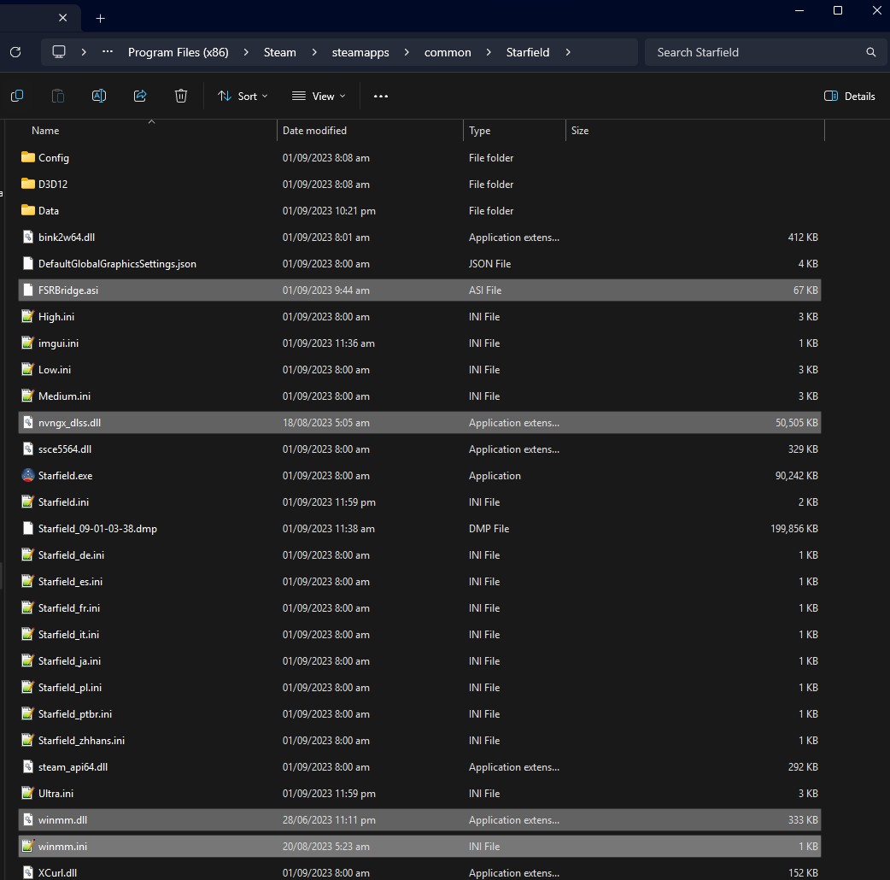Expand chevron after Steam breadcrumb

(x=313, y=52)
